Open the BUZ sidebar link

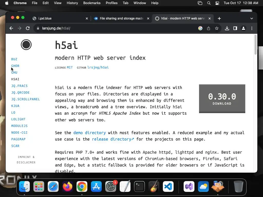coord(14,59)
